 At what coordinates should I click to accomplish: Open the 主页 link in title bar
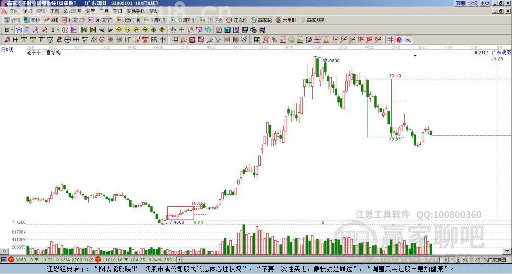click(x=485, y=3)
